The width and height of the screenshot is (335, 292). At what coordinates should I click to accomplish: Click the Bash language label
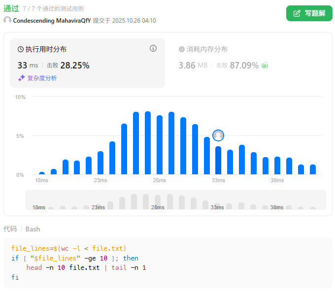pyautogui.click(x=33, y=229)
